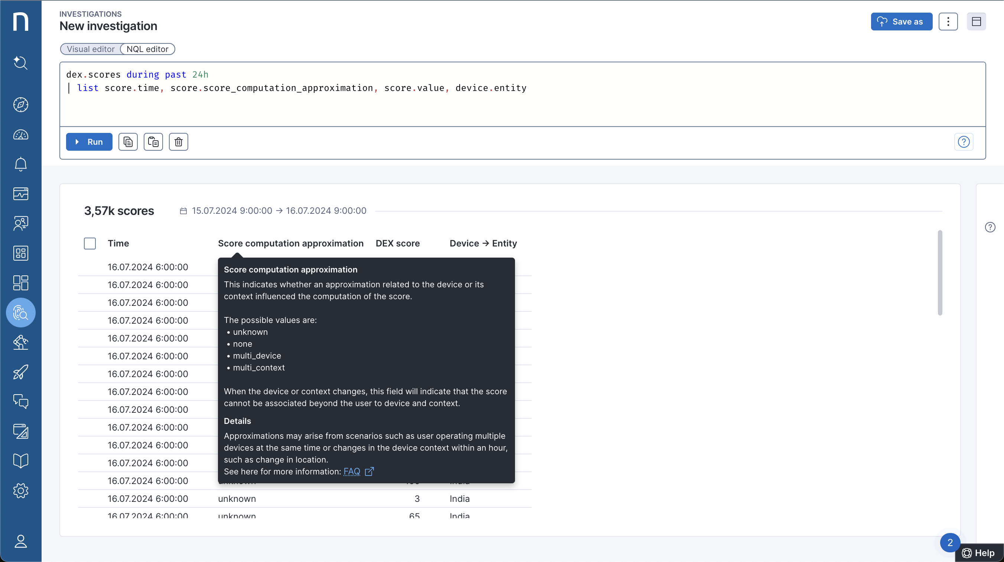Open the Help widget button
The image size is (1004, 562).
point(979,553)
